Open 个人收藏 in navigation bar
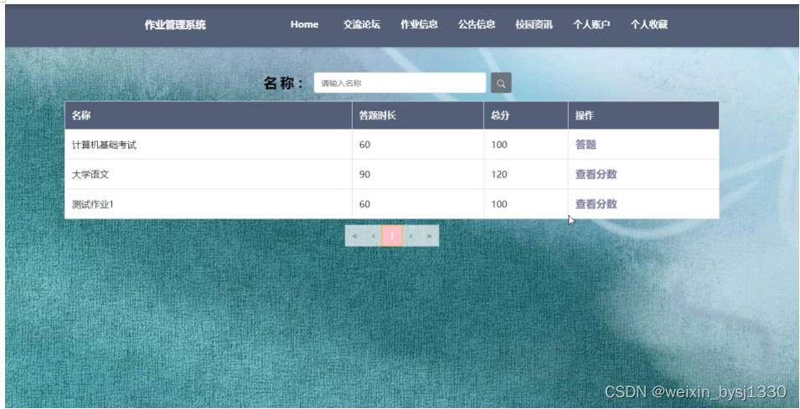 tap(649, 24)
